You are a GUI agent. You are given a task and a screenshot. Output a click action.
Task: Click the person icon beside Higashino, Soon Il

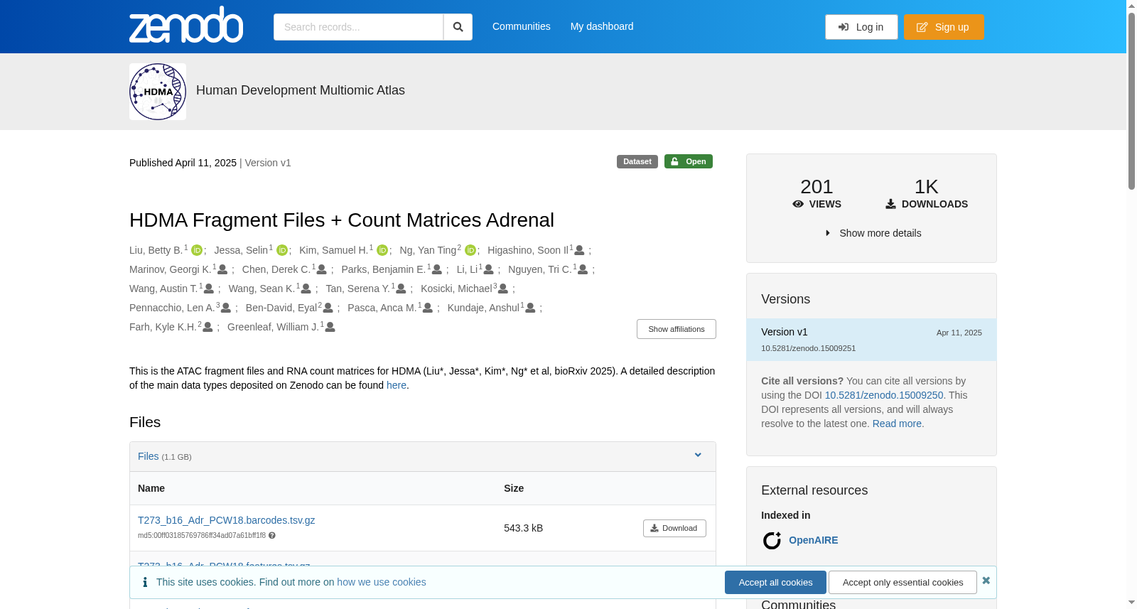coord(580,250)
